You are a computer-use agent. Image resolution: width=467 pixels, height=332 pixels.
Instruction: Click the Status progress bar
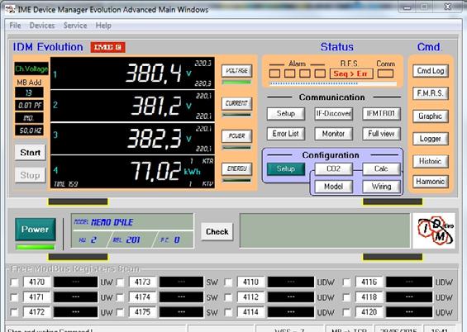pos(333,83)
